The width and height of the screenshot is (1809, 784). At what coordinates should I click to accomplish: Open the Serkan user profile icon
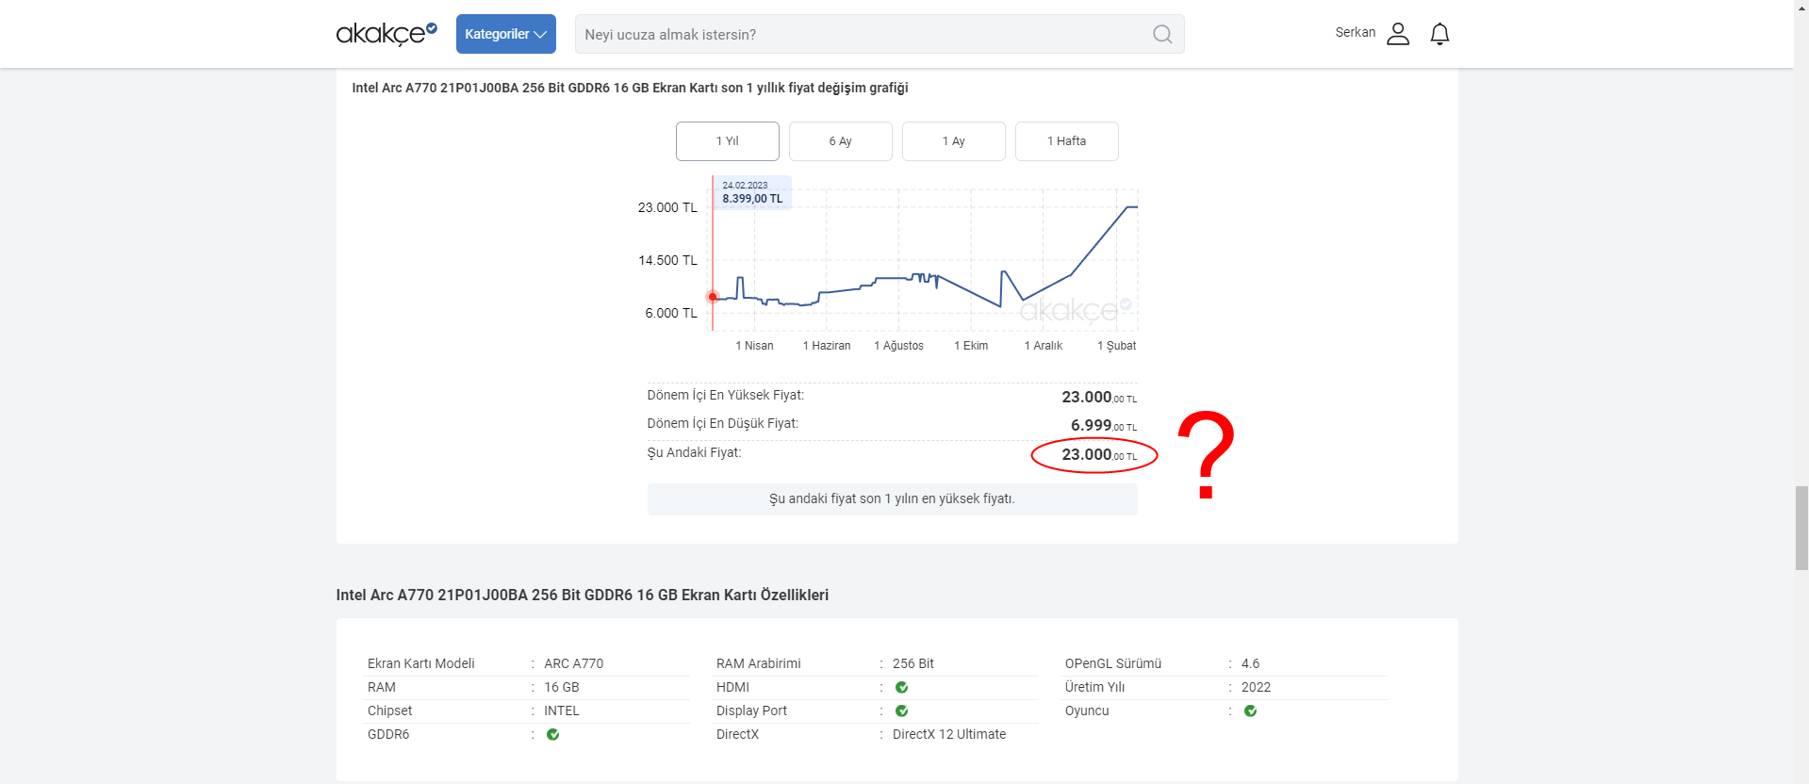tap(1398, 34)
